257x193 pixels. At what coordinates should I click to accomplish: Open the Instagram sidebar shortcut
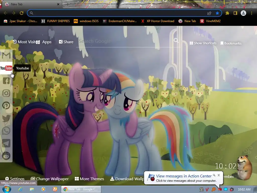[6, 93]
